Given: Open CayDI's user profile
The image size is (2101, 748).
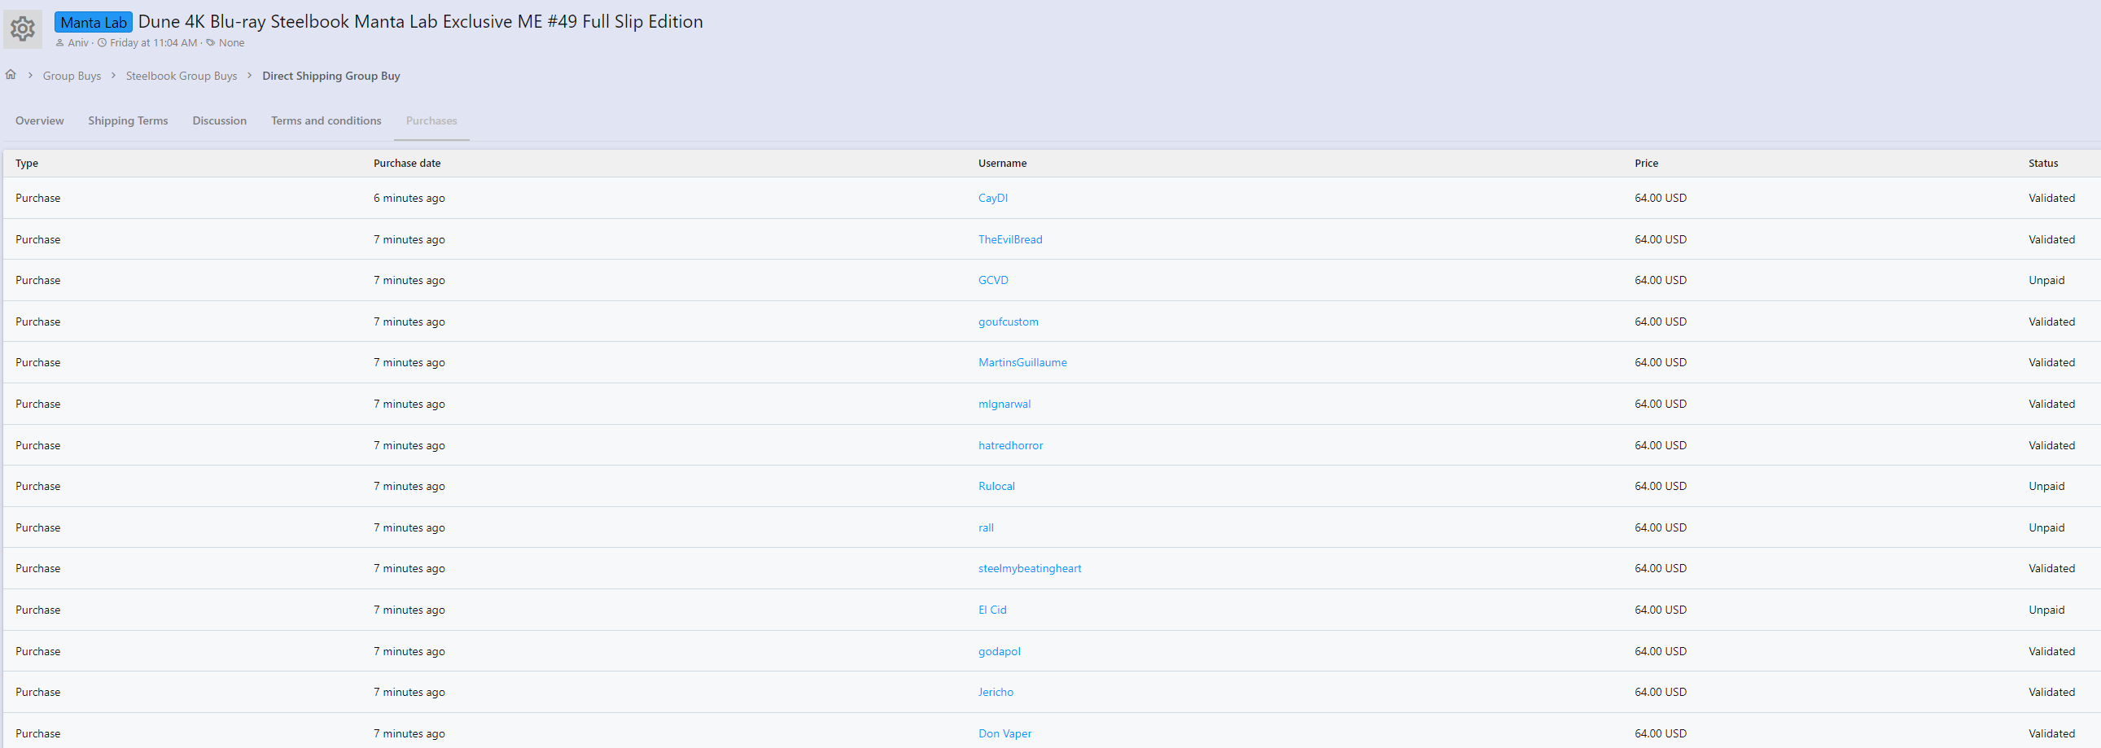Looking at the screenshot, I should [992, 199].
